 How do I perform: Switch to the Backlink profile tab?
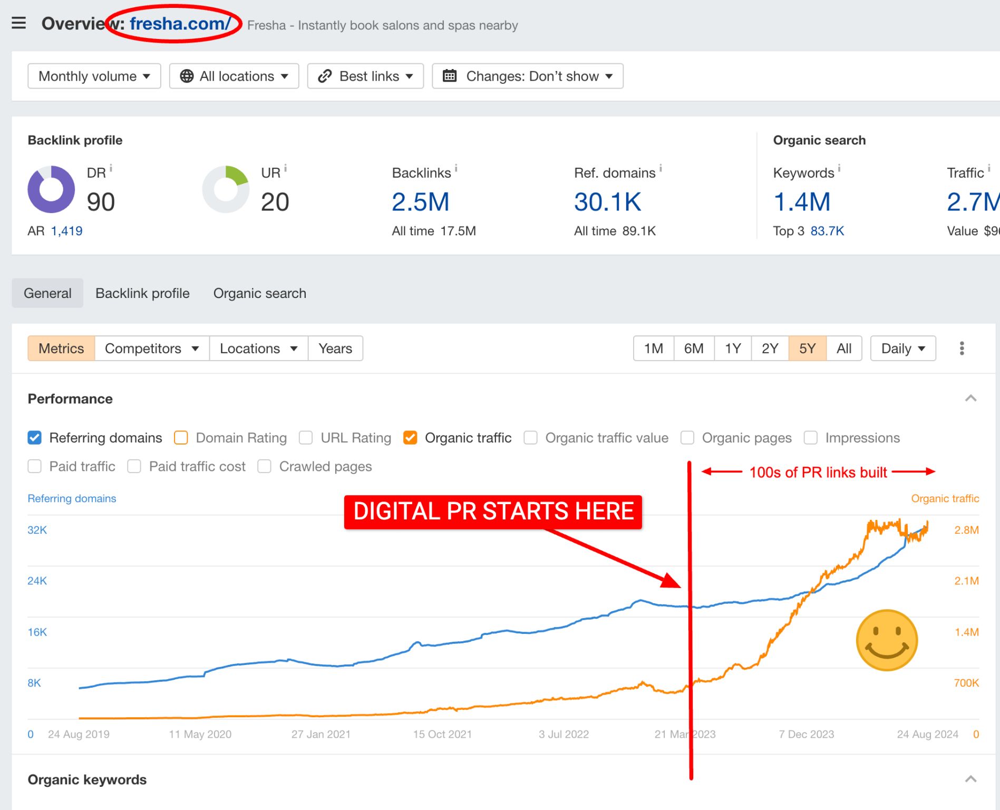point(142,293)
